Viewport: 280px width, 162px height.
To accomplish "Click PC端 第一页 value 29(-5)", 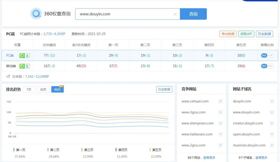I will coord(113,55).
